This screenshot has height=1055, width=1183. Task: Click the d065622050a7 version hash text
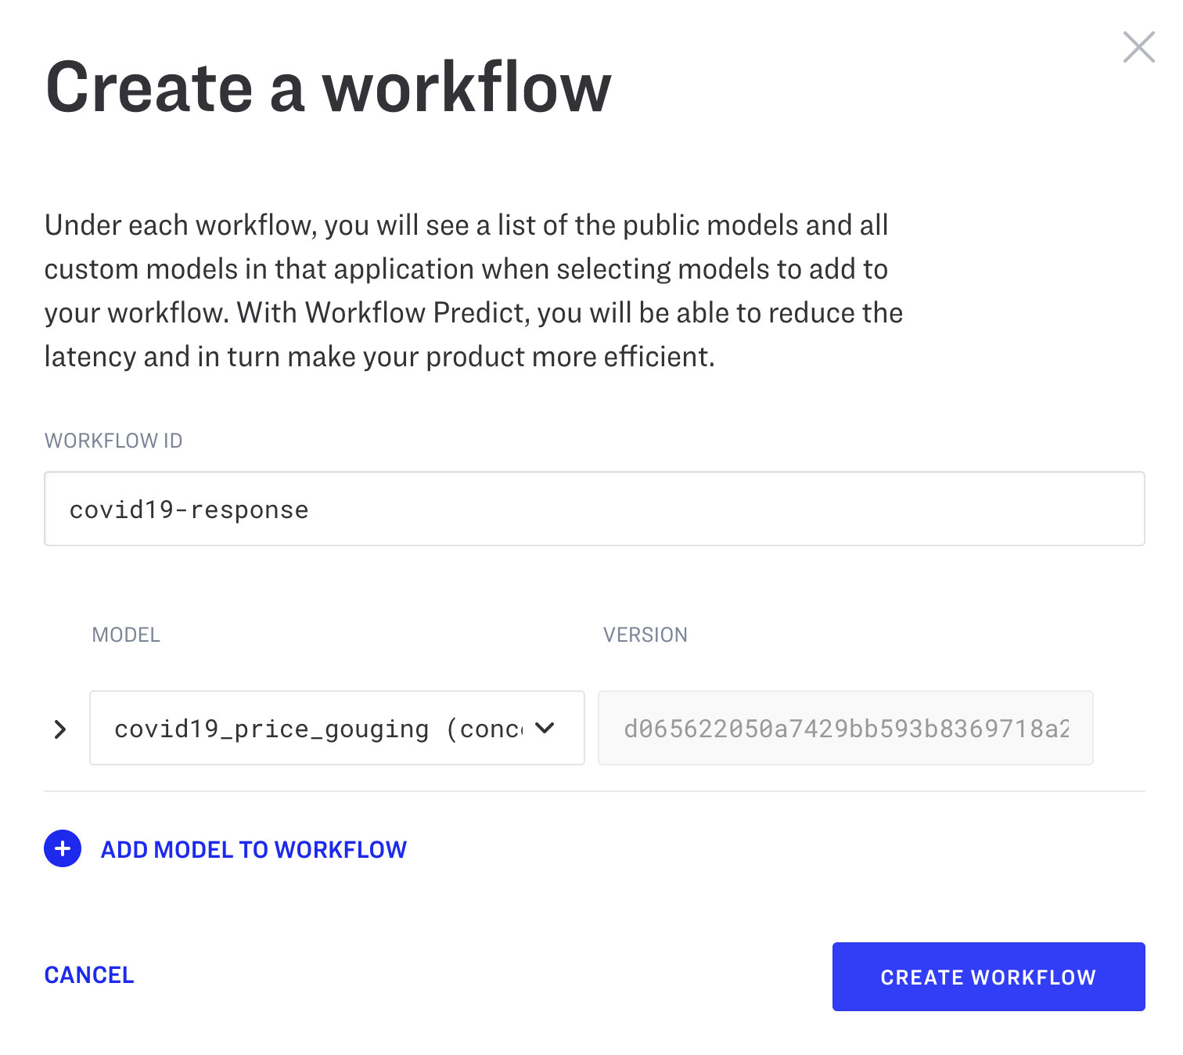(x=845, y=729)
